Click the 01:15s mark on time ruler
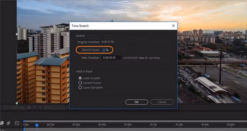247x131 pixels. 153,124
